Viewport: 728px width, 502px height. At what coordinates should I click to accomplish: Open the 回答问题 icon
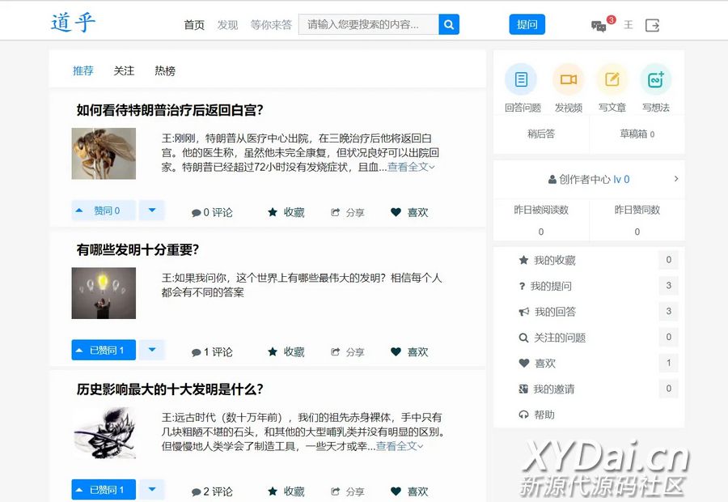click(x=521, y=79)
